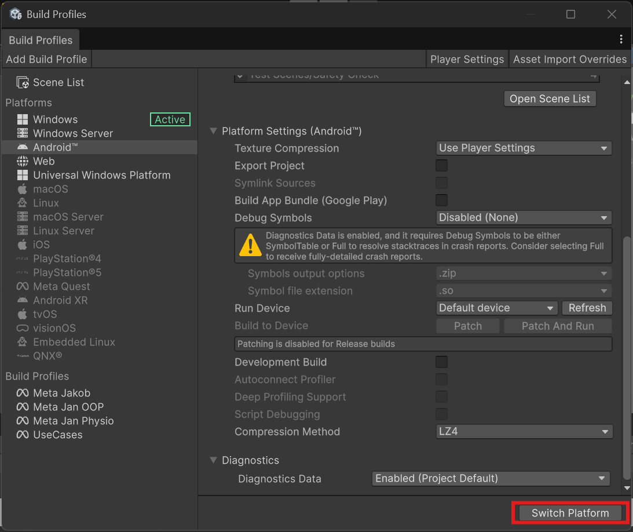The image size is (633, 532).
Task: Open Asset Import Overrides
Action: pos(570,59)
